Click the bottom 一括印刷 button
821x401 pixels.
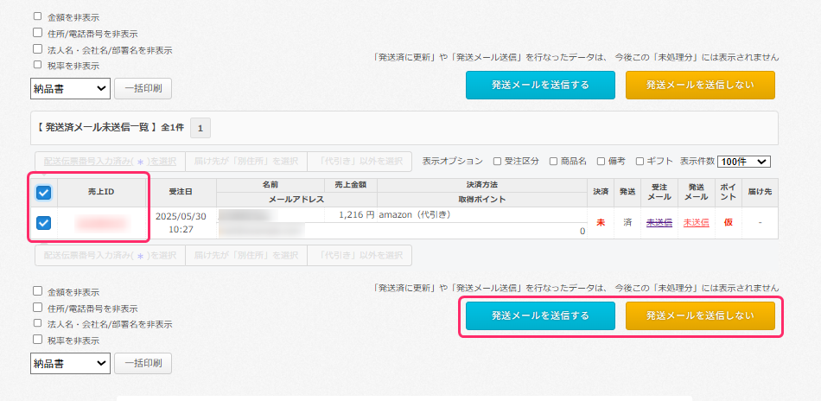(x=143, y=363)
